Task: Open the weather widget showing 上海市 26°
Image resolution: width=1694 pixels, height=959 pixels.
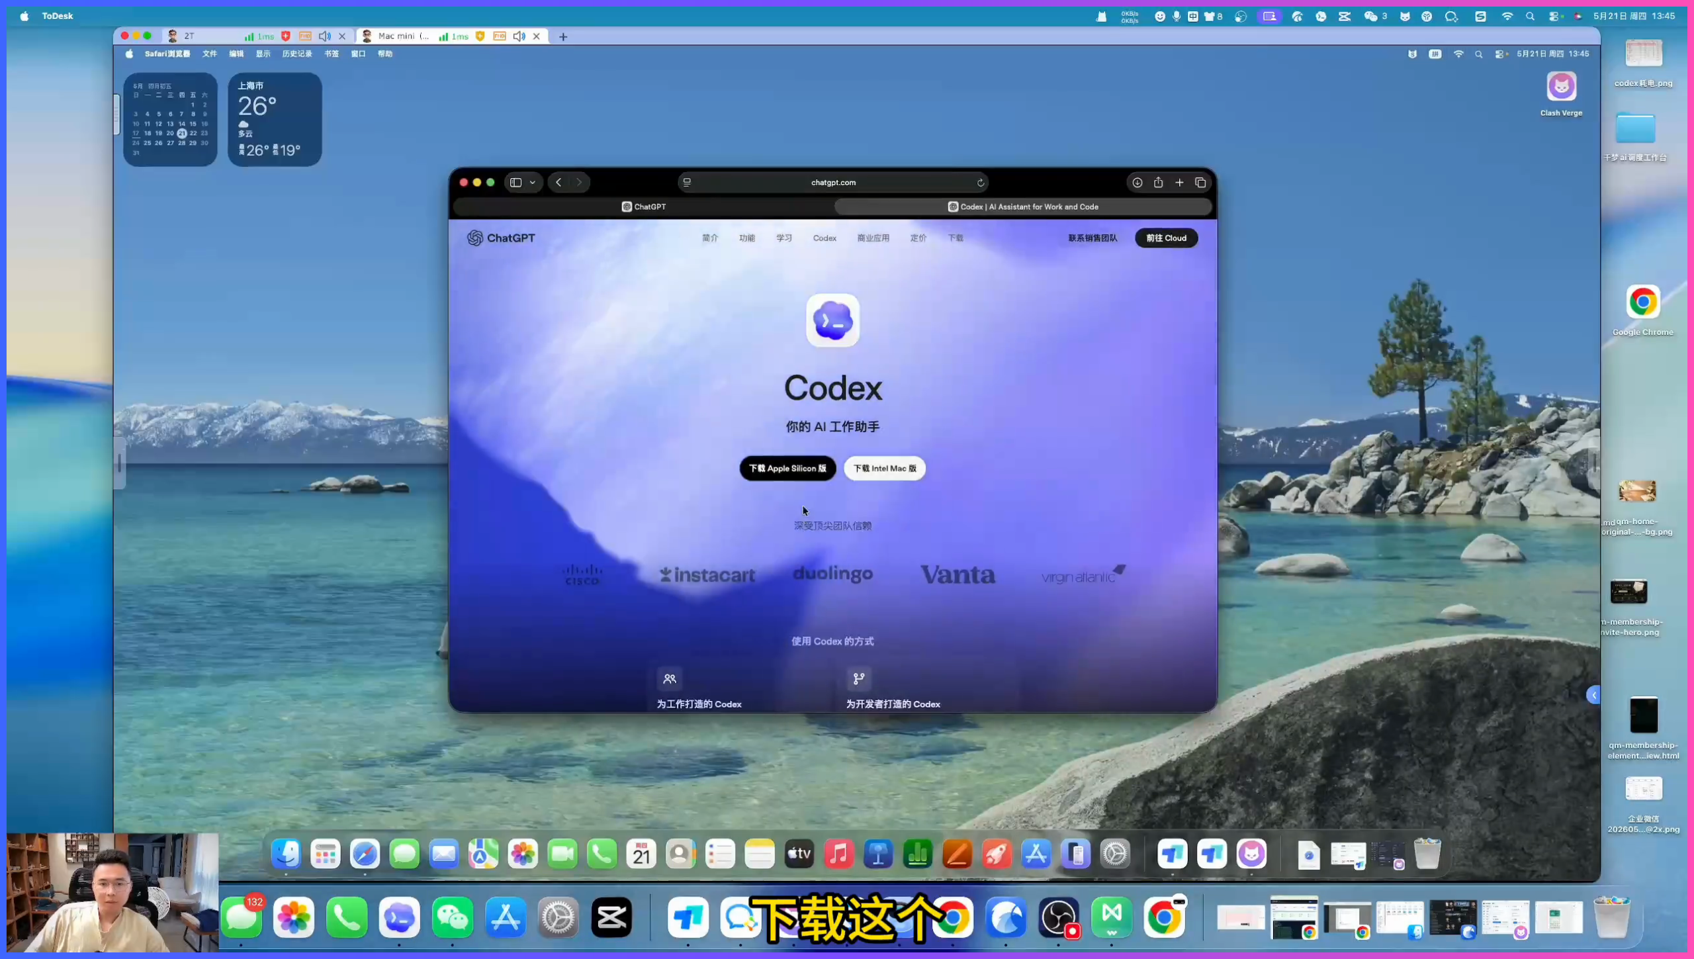Action: (x=275, y=119)
